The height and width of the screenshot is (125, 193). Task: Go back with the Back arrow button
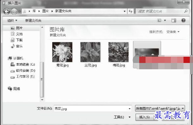[7, 12]
